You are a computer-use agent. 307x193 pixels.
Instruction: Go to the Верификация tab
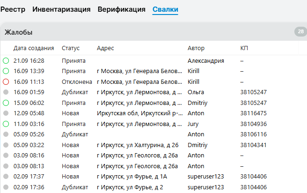(x=122, y=9)
